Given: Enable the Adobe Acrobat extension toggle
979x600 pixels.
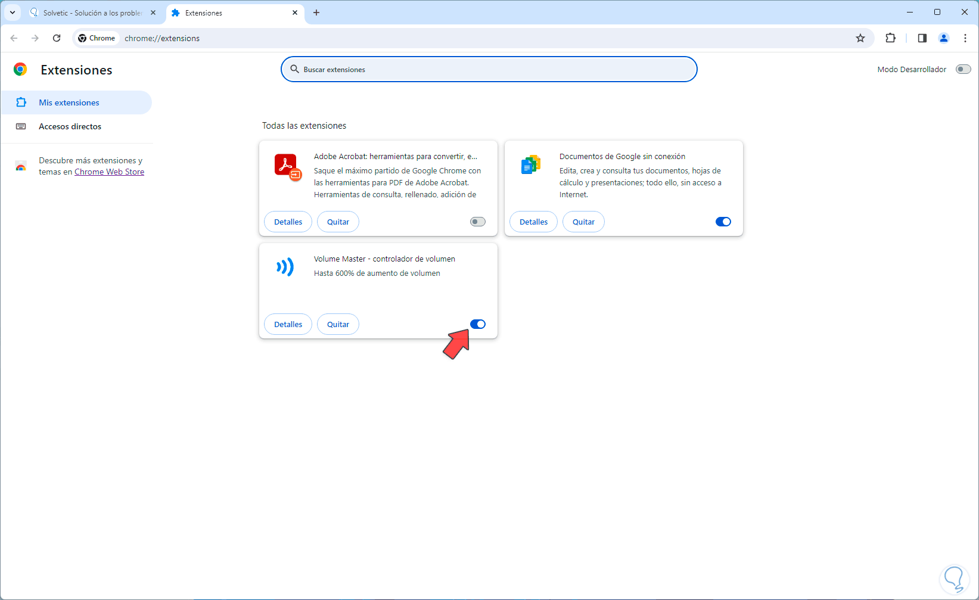Looking at the screenshot, I should pyautogui.click(x=478, y=222).
